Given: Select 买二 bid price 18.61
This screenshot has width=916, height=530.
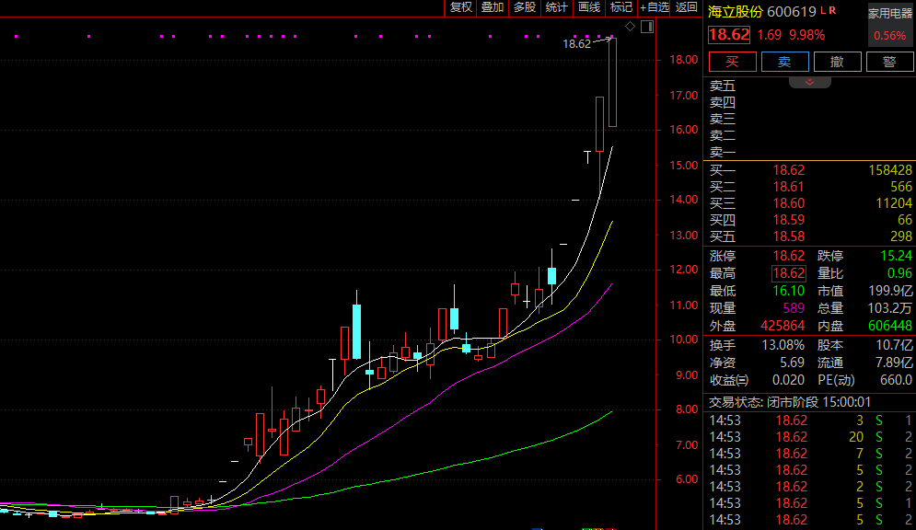Looking at the screenshot, I should tap(789, 187).
